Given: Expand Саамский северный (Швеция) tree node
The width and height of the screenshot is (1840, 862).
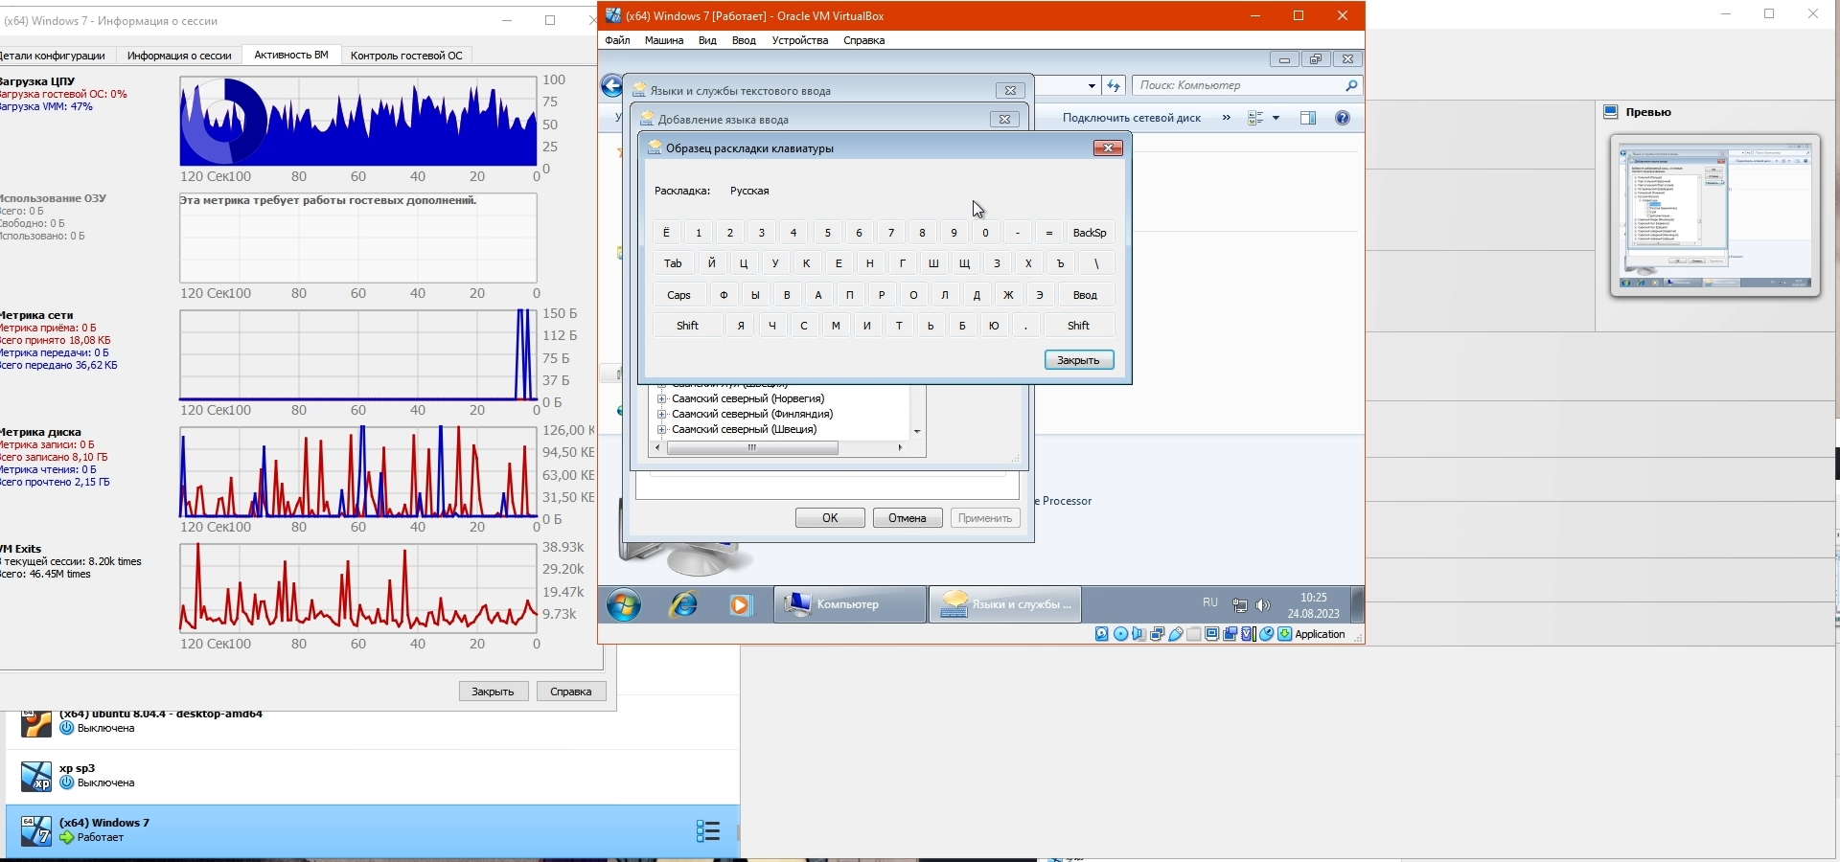Looking at the screenshot, I should (661, 429).
